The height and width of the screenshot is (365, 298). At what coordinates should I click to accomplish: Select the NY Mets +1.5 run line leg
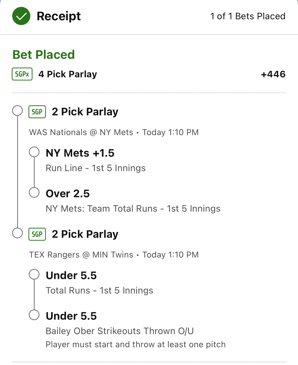pyautogui.click(x=80, y=153)
